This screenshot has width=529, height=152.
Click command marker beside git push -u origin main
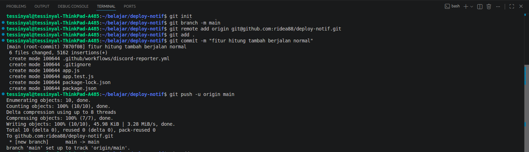[3, 94]
